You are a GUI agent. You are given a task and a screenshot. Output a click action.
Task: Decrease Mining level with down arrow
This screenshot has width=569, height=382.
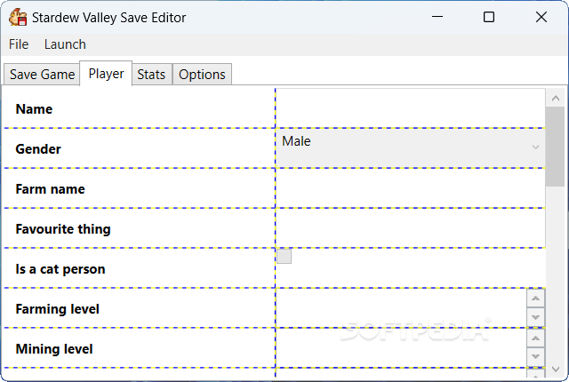[x=535, y=357]
